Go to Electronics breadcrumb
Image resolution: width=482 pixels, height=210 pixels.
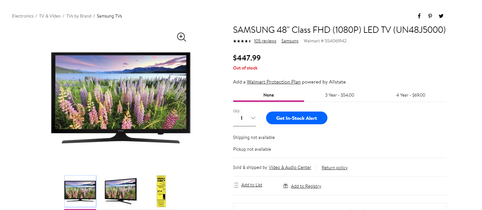point(23,16)
